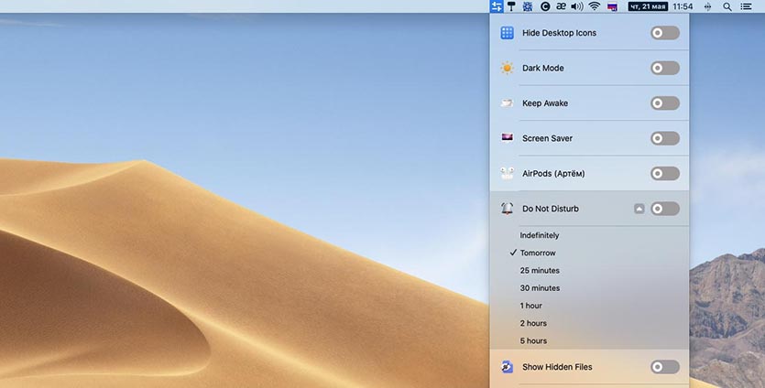Connect AirPods (Артём) using its switch

(664, 173)
